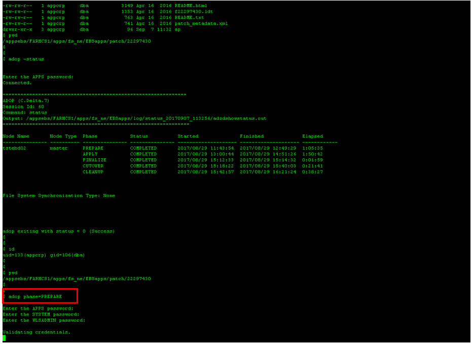Viewport: 472px width, 344px height.
Task: Click the CUTOVER phase entry
Action: 93,166
